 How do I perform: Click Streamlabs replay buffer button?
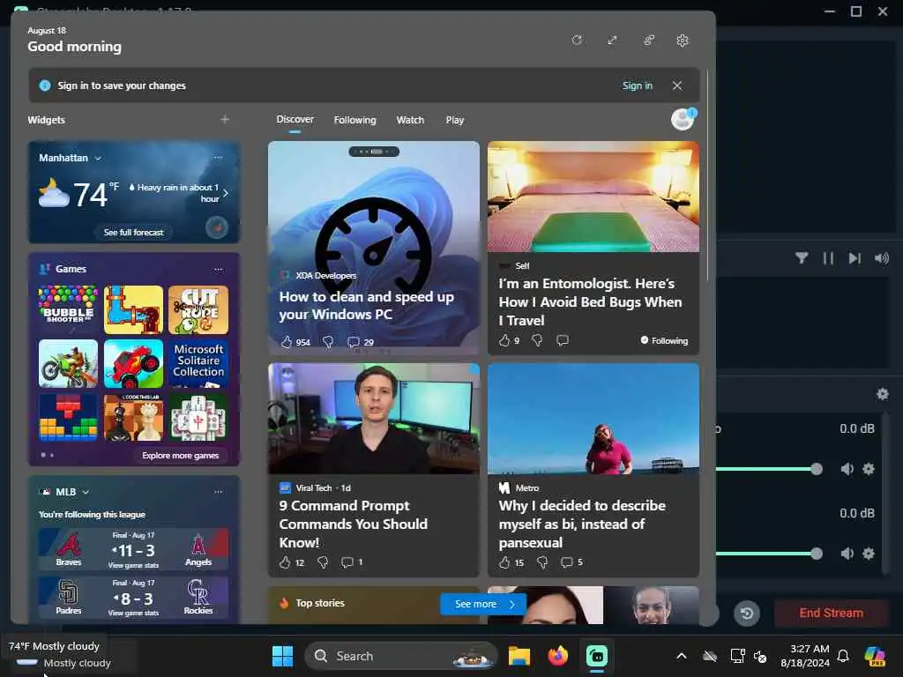click(746, 614)
